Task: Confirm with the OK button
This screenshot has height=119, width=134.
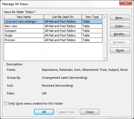Action: pyautogui.click(x=44, y=112)
